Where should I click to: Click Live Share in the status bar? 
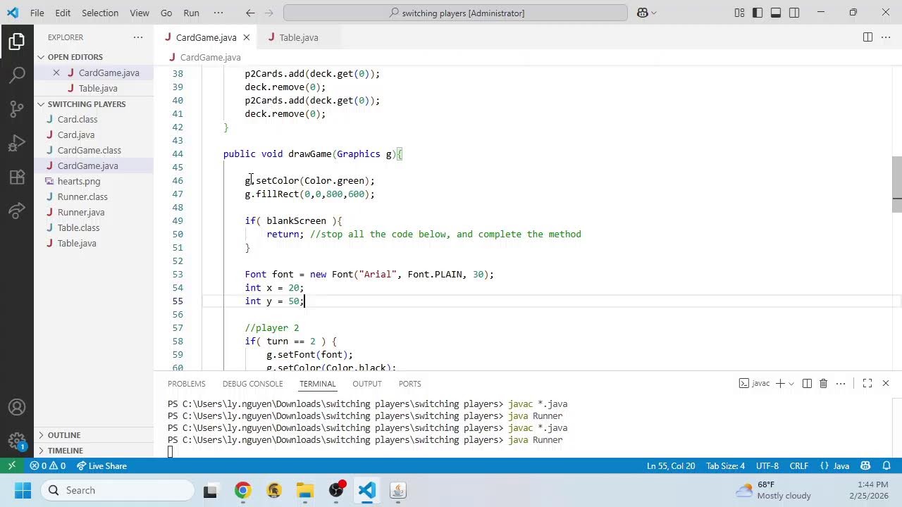tap(101, 465)
